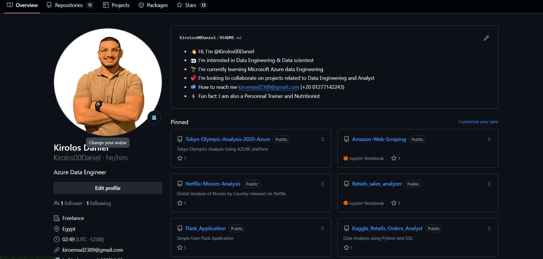Click star count icon on Amazon-Web-Scraping card

(394, 158)
